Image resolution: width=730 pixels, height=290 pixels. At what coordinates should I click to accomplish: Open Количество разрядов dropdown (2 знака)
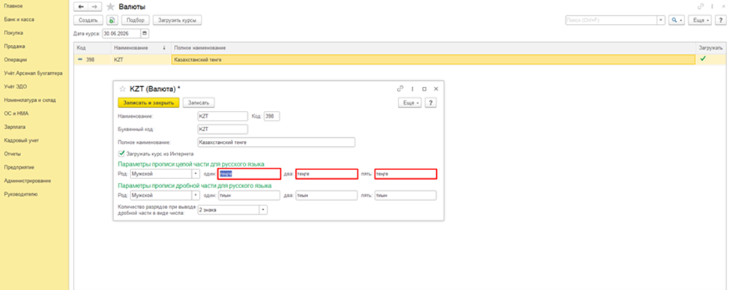click(x=264, y=210)
